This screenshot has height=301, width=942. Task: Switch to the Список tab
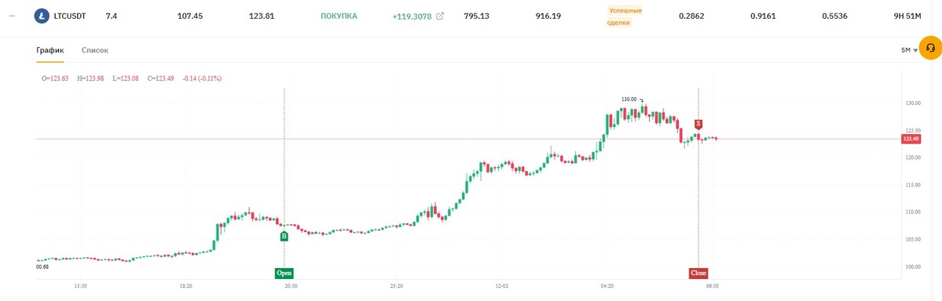tap(95, 50)
